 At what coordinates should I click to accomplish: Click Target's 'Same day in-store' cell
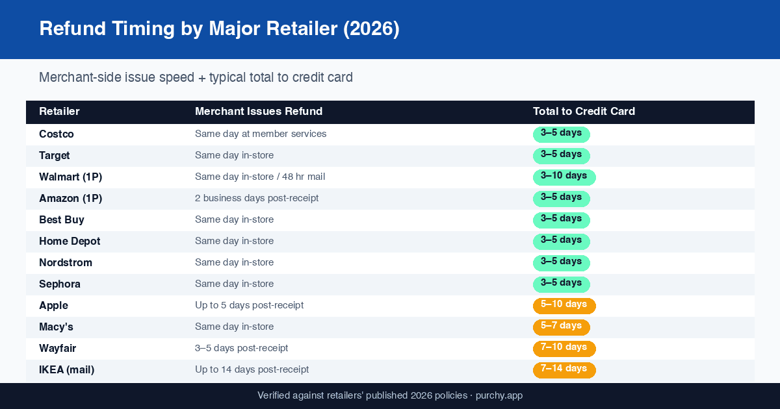click(x=235, y=155)
